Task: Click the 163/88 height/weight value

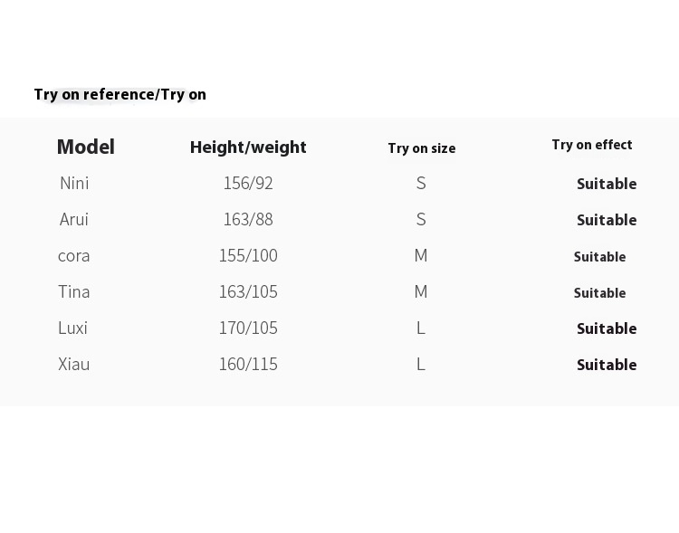Action: (248, 219)
